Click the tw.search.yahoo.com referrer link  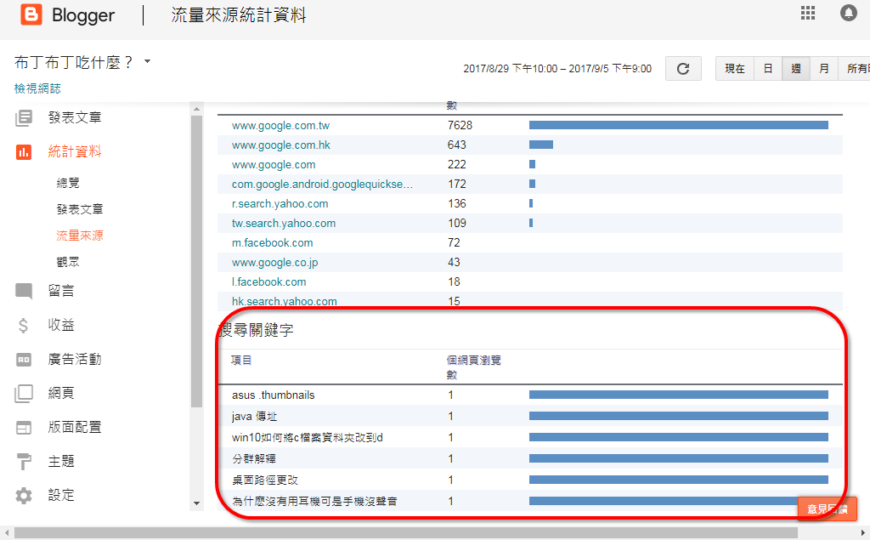tap(284, 224)
